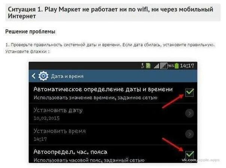Viewport: 226px width, 168px height.
Task: Select the 'Установить дату' row
Action: tap(113, 113)
